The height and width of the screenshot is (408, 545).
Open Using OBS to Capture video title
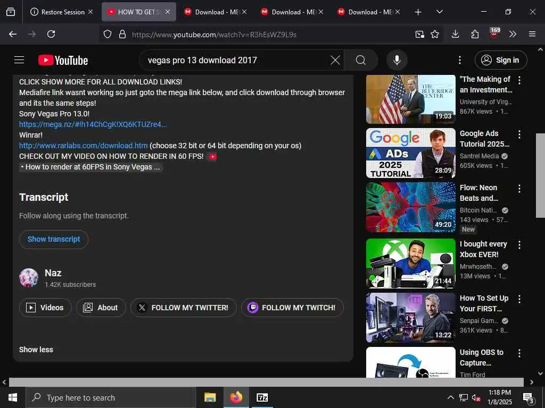[x=481, y=358]
